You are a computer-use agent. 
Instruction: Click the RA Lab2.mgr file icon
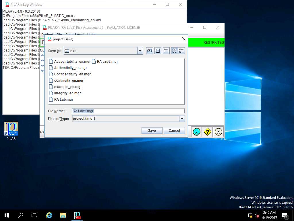(x=94, y=62)
